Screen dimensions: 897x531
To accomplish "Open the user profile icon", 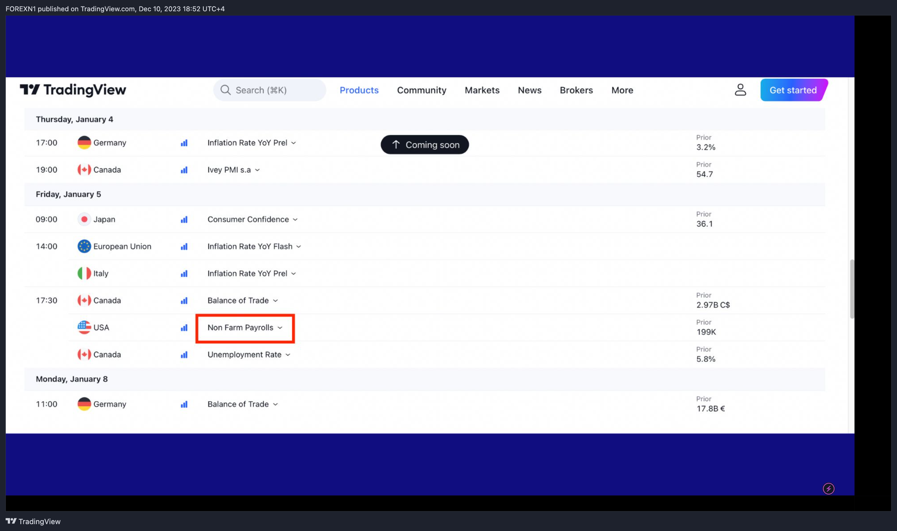I will pos(740,90).
